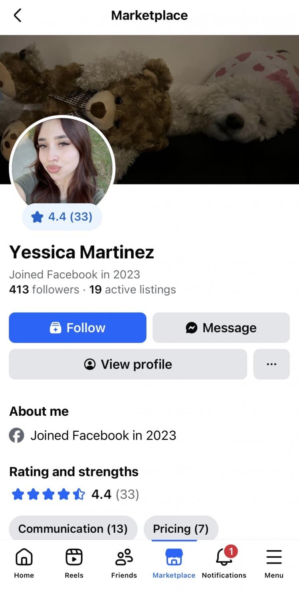The image size is (299, 599).
Task: Open the Home tab icon
Action: click(x=24, y=557)
